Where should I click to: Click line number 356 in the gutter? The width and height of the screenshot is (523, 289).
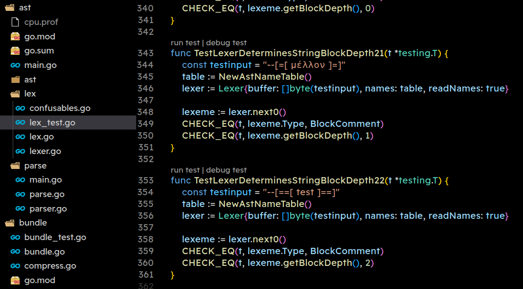145,216
